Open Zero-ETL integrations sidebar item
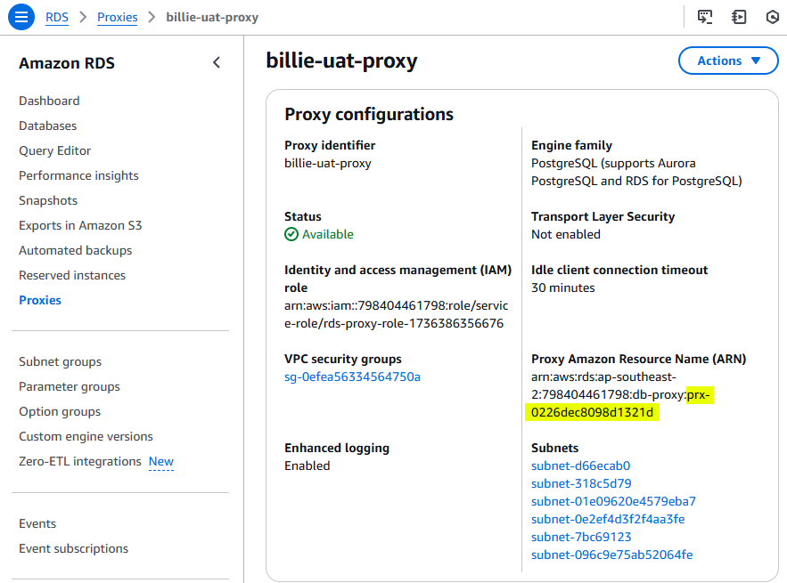The height and width of the screenshot is (583, 787). (x=80, y=461)
